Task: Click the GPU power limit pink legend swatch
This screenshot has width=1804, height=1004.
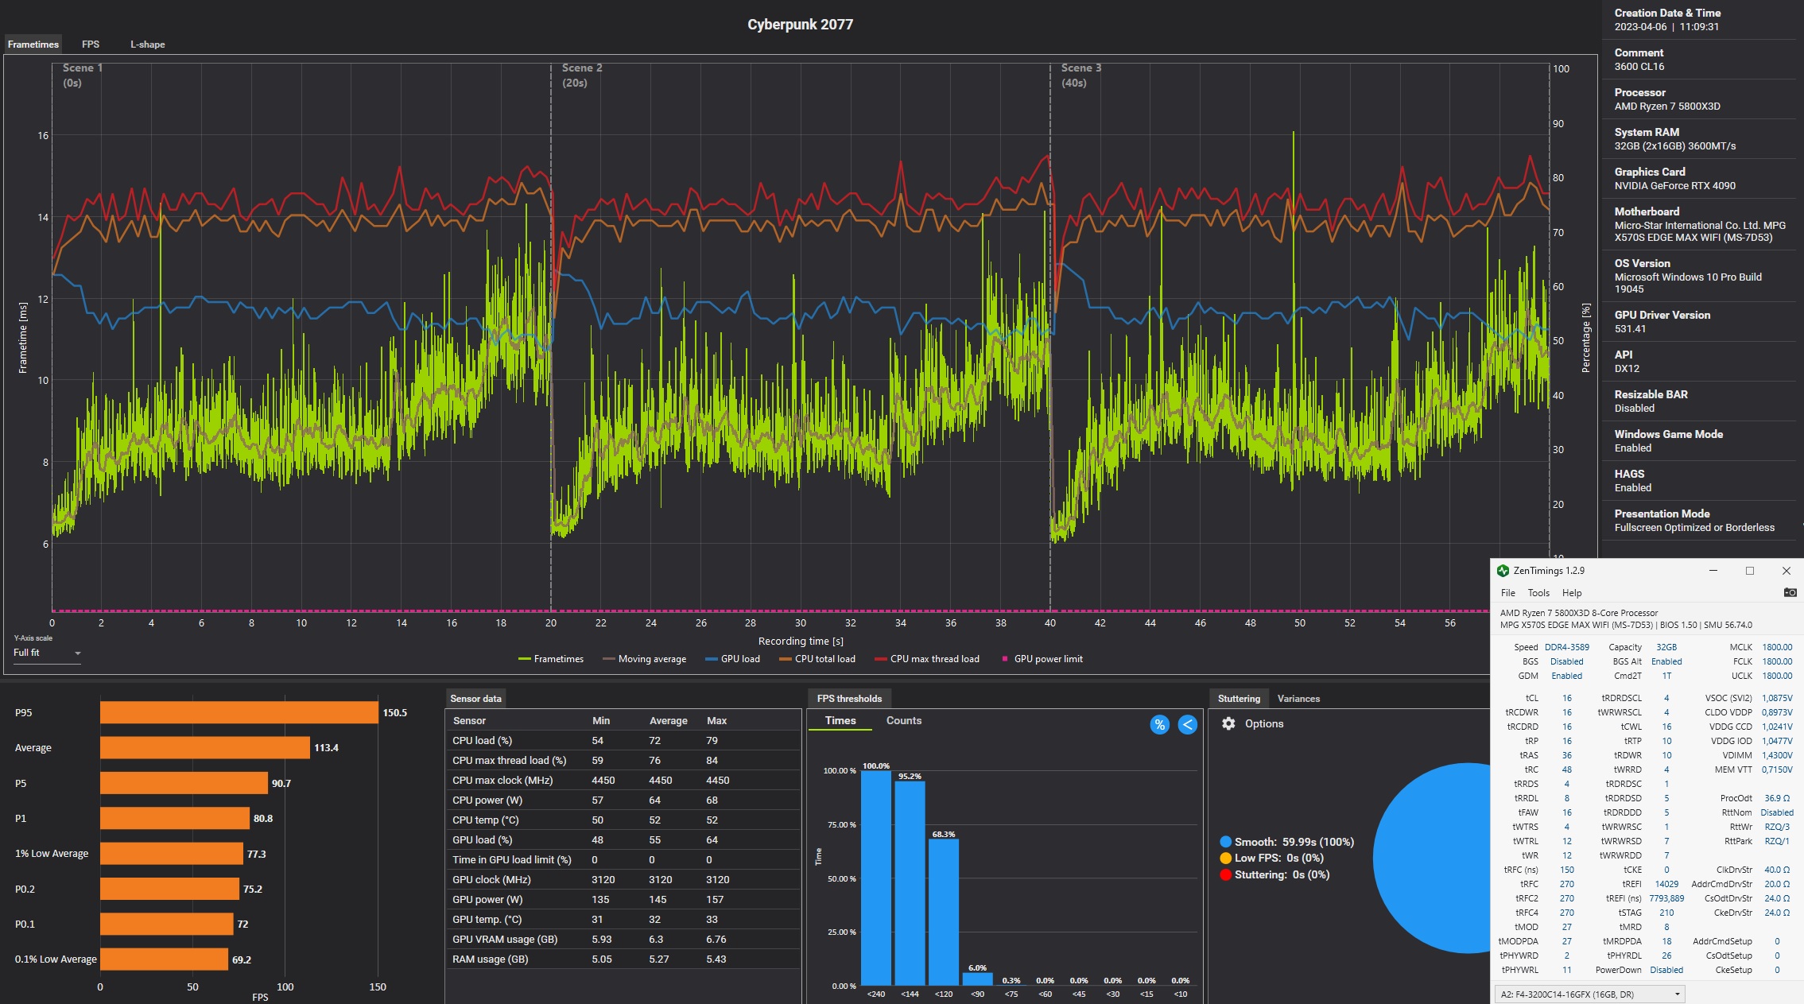Action: 1005,659
